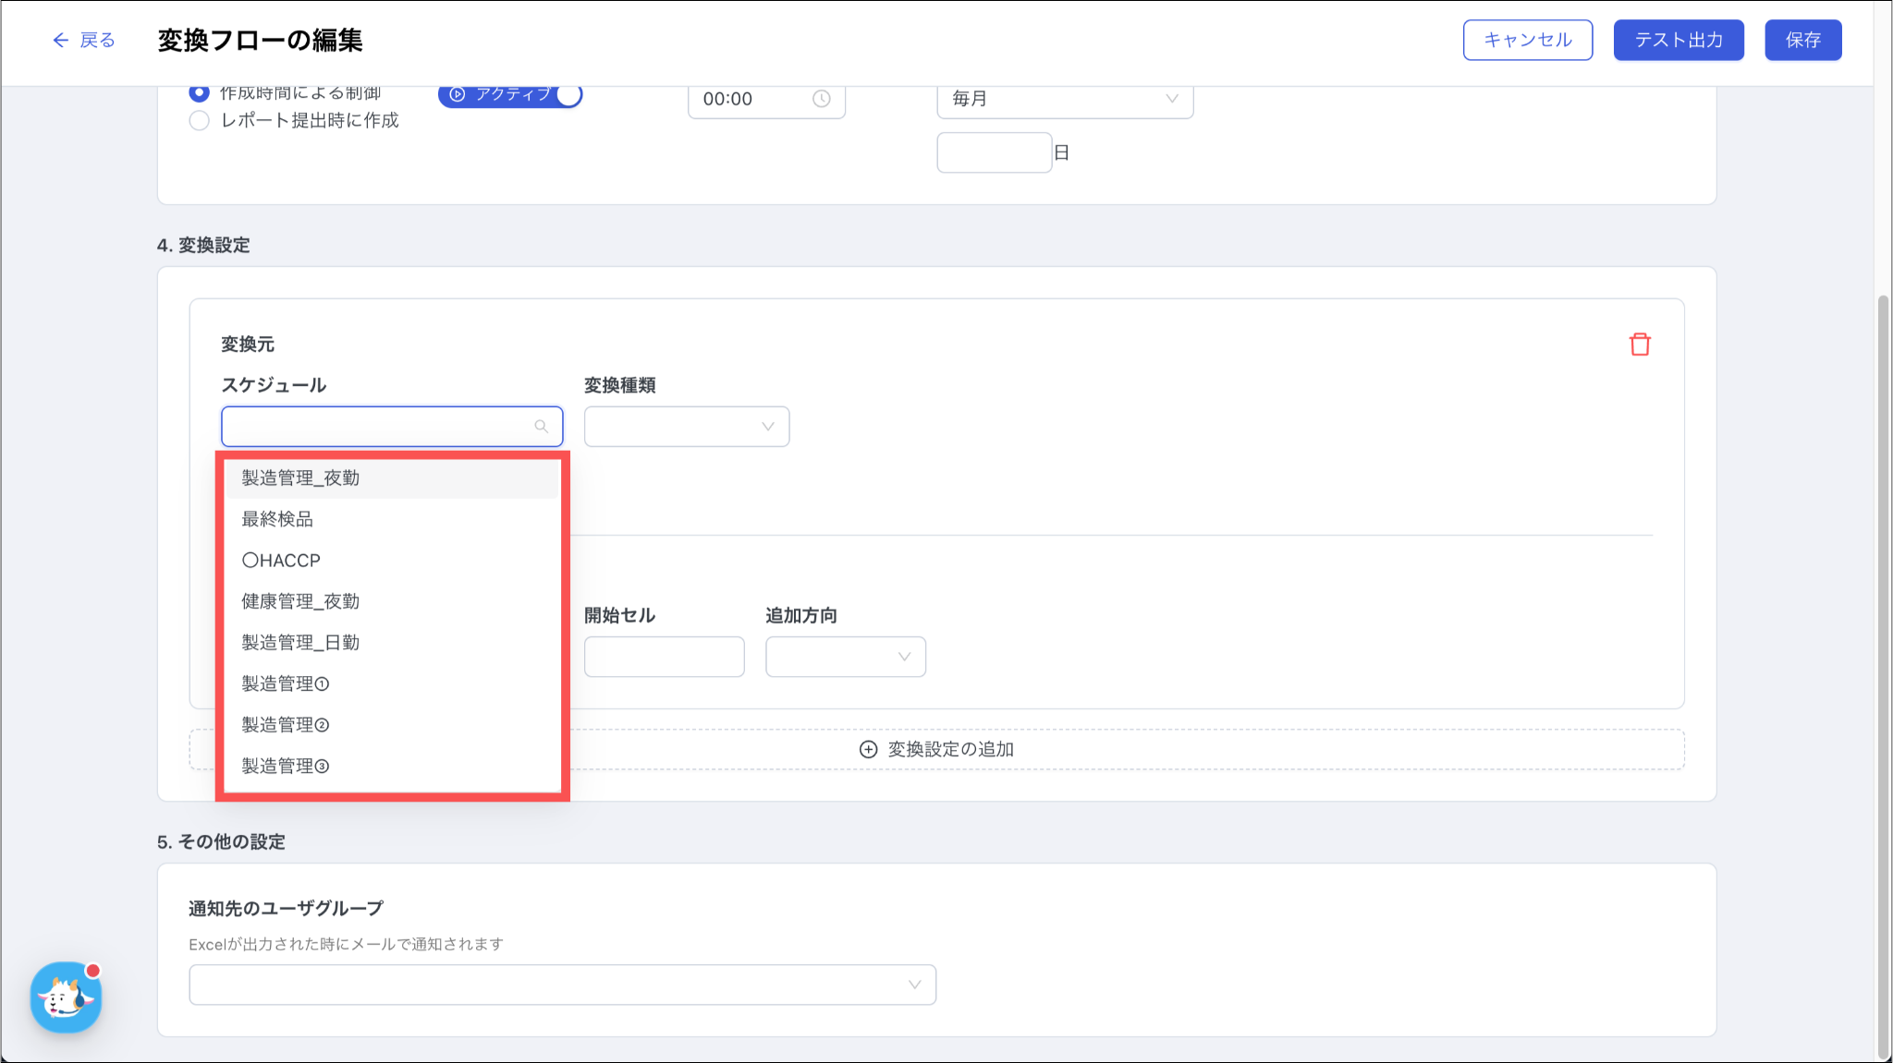Click the 開始セル input field
The height and width of the screenshot is (1063, 1893).
664,657
